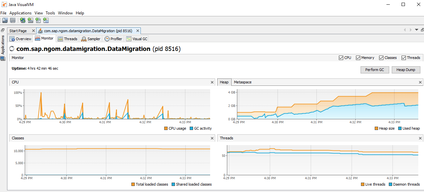Image resolution: width=424 pixels, height=192 pixels.
Task: Switch to the Overview tab
Action: (x=21, y=39)
